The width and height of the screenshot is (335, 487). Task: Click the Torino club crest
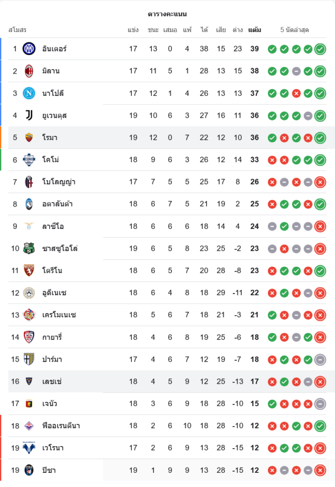pos(29,270)
